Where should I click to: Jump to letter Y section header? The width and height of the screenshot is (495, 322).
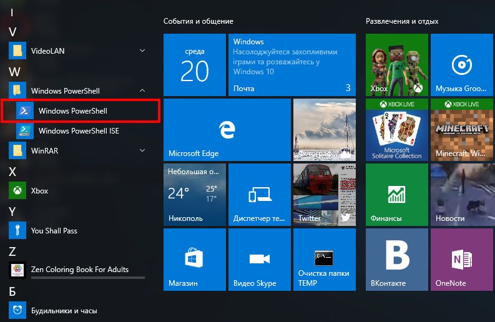(x=12, y=212)
